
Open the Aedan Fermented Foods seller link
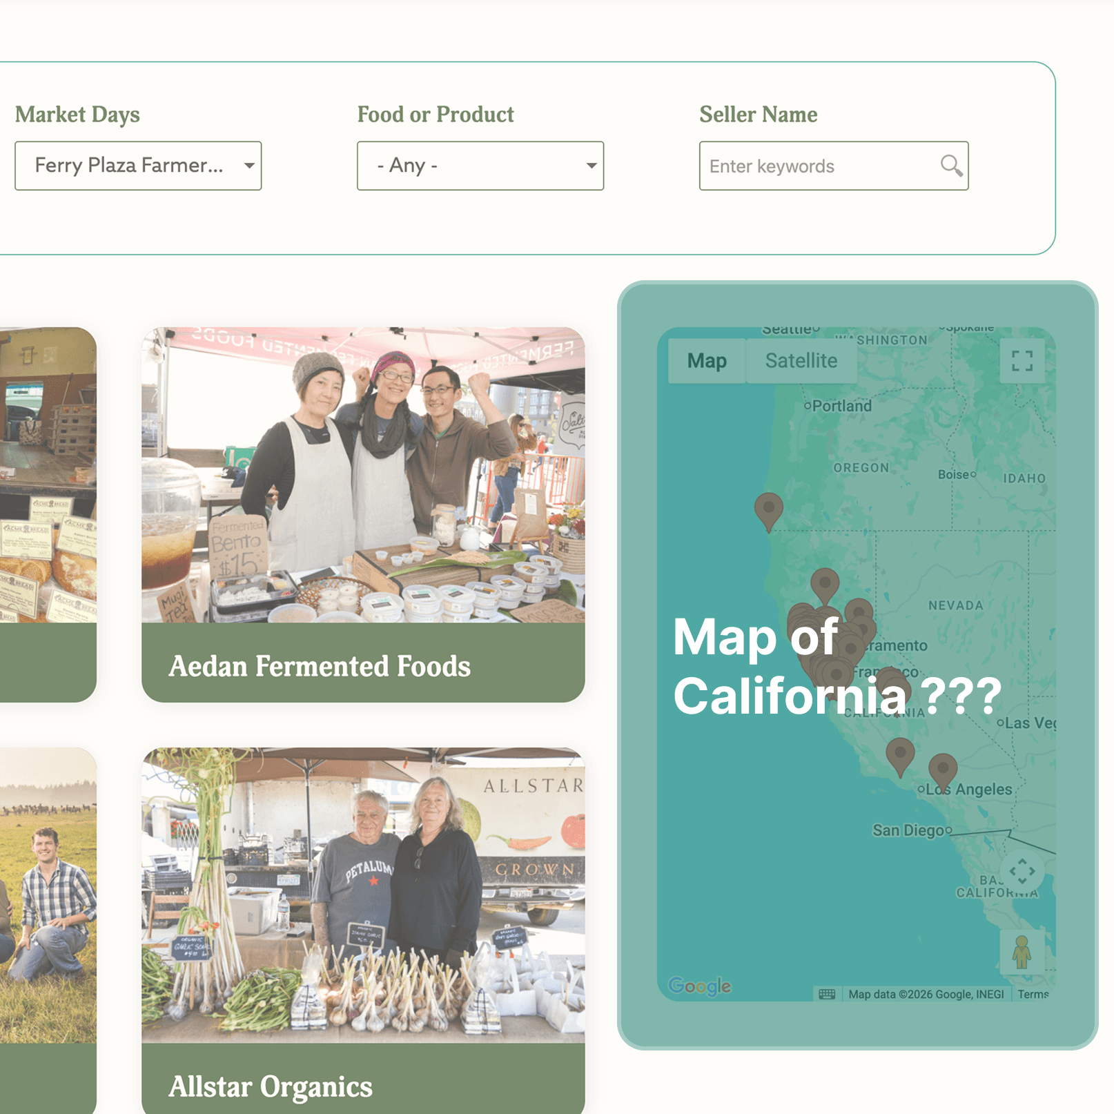tap(320, 666)
